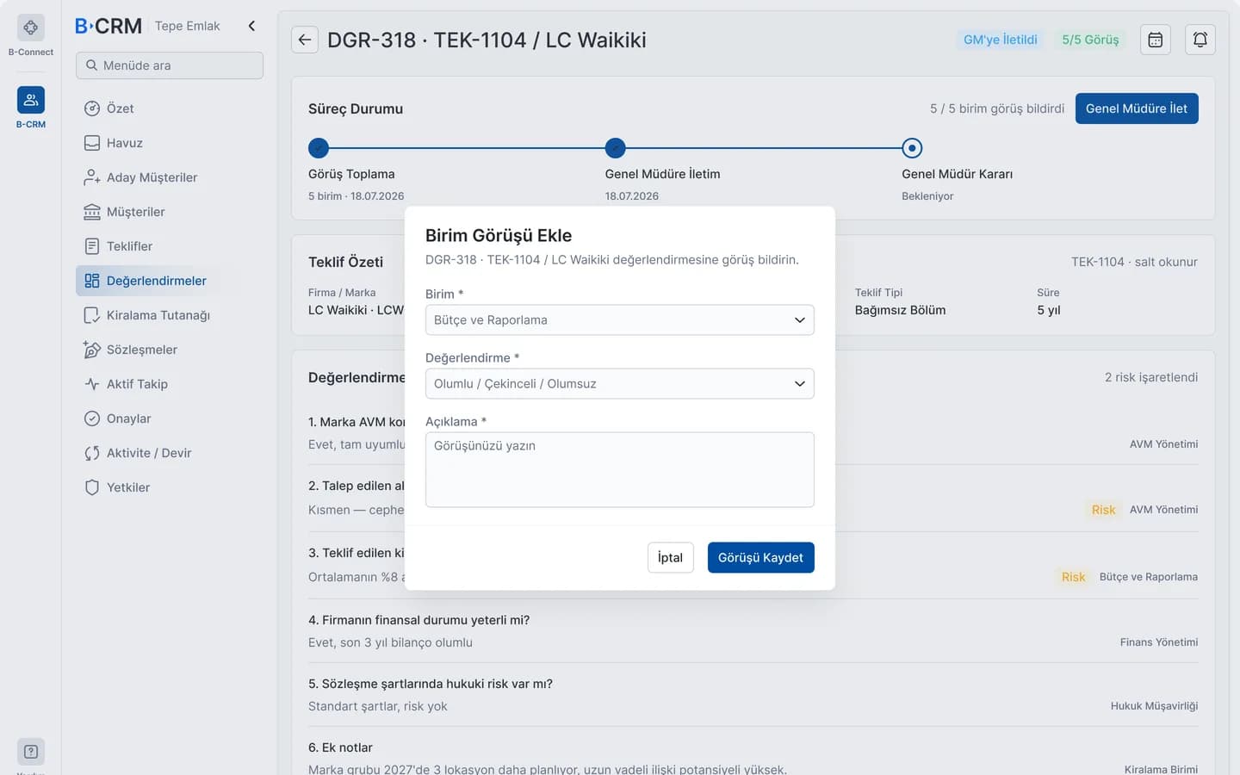Image resolution: width=1240 pixels, height=775 pixels.
Task: Click the 5/5 Görüş badge
Action: coord(1090,40)
